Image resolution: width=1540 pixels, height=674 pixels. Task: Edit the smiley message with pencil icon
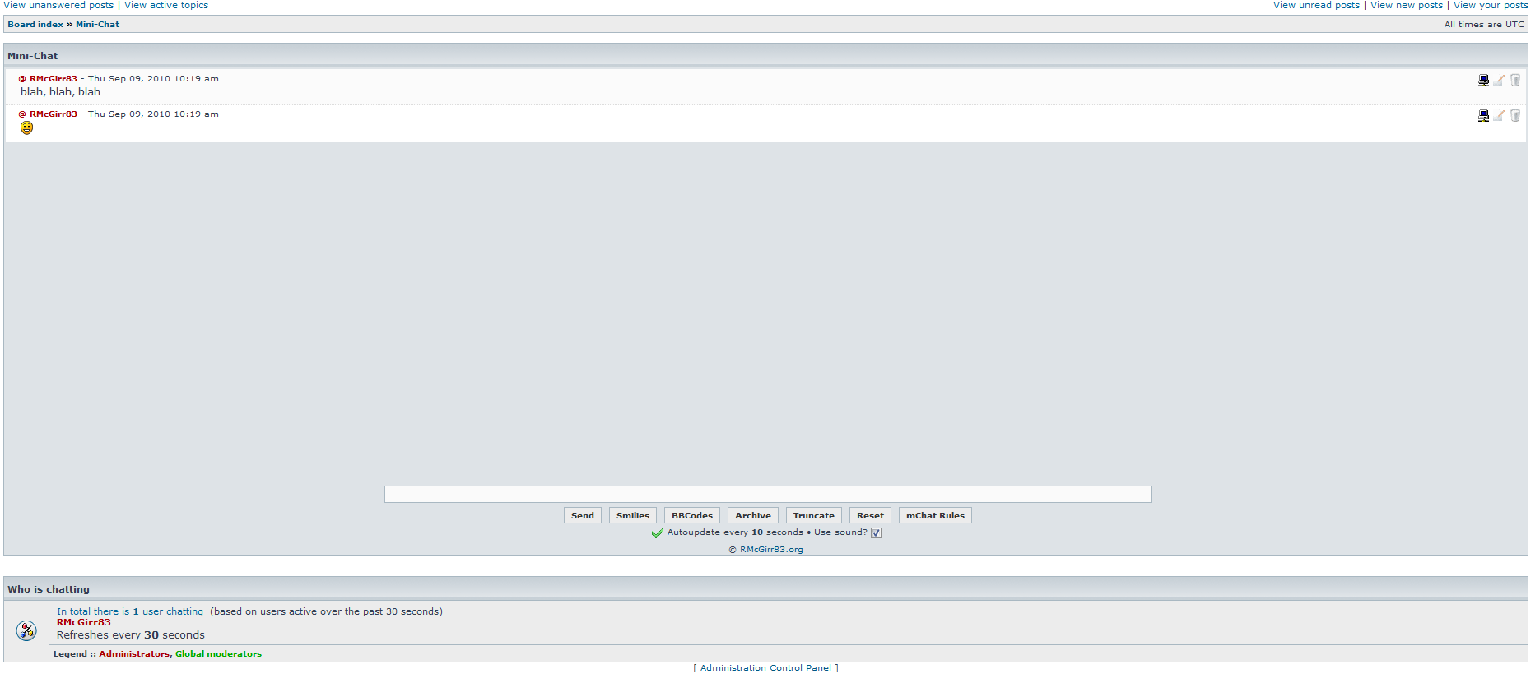(1500, 115)
